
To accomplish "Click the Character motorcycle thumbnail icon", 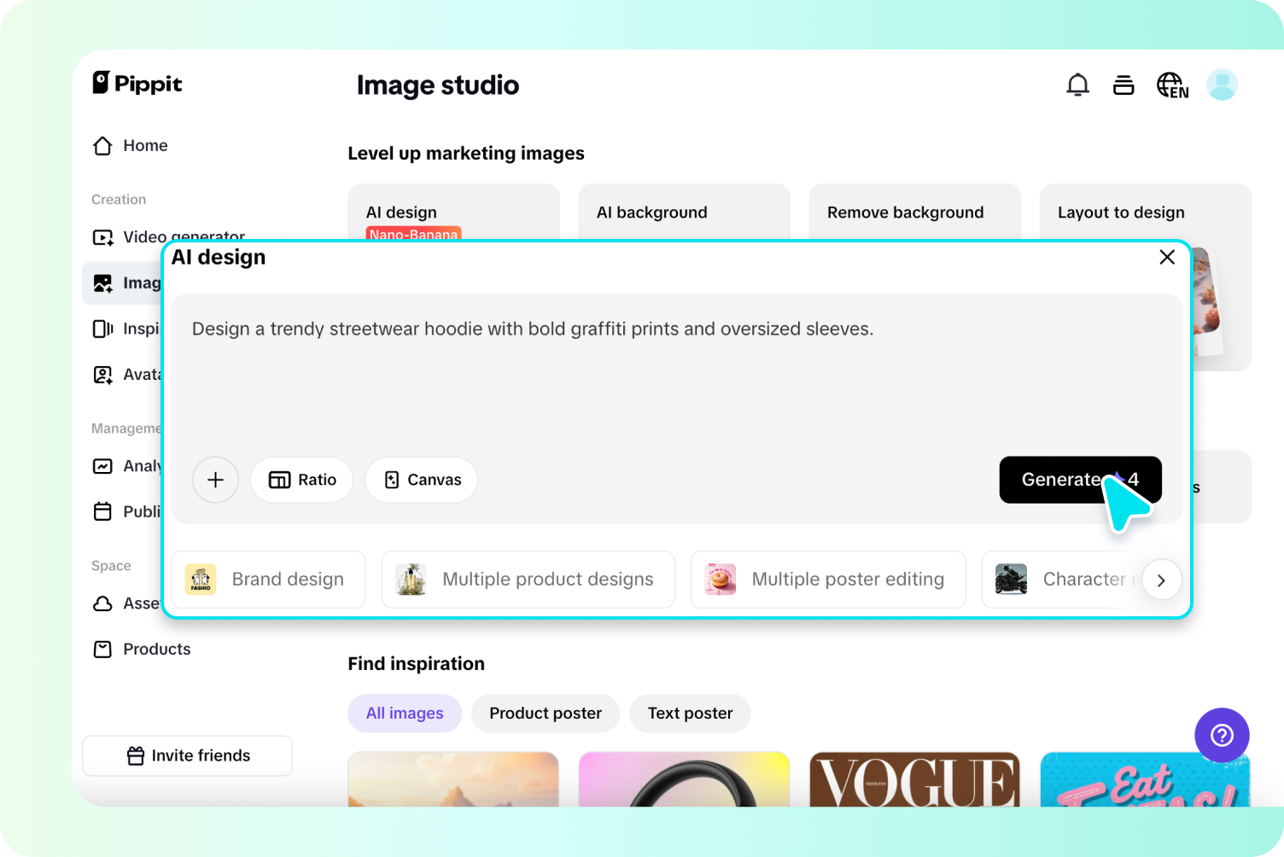I will pyautogui.click(x=1012, y=580).
